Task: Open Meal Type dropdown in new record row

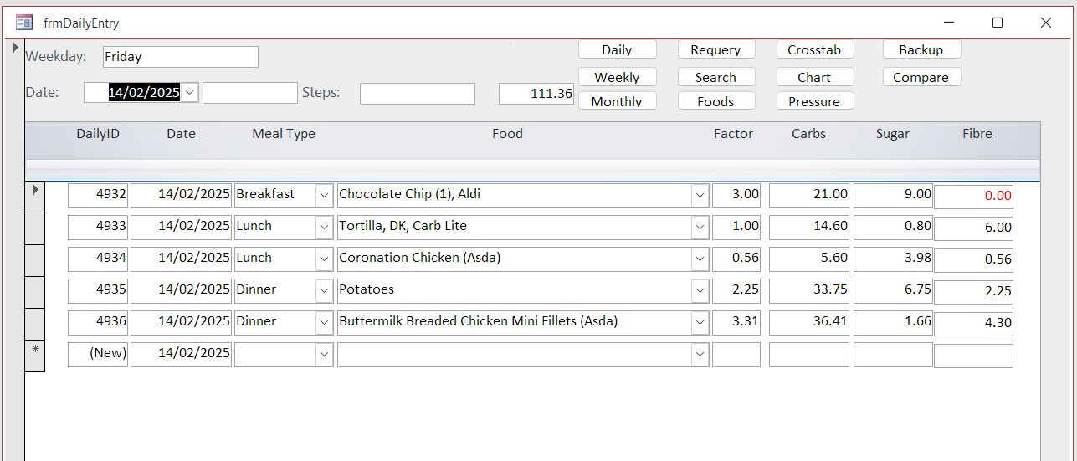Action: (324, 355)
